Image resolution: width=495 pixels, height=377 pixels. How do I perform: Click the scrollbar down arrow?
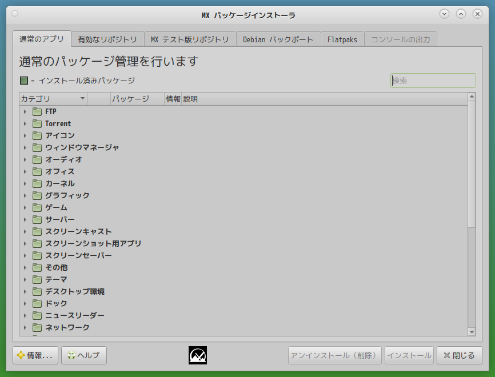pyautogui.click(x=472, y=331)
